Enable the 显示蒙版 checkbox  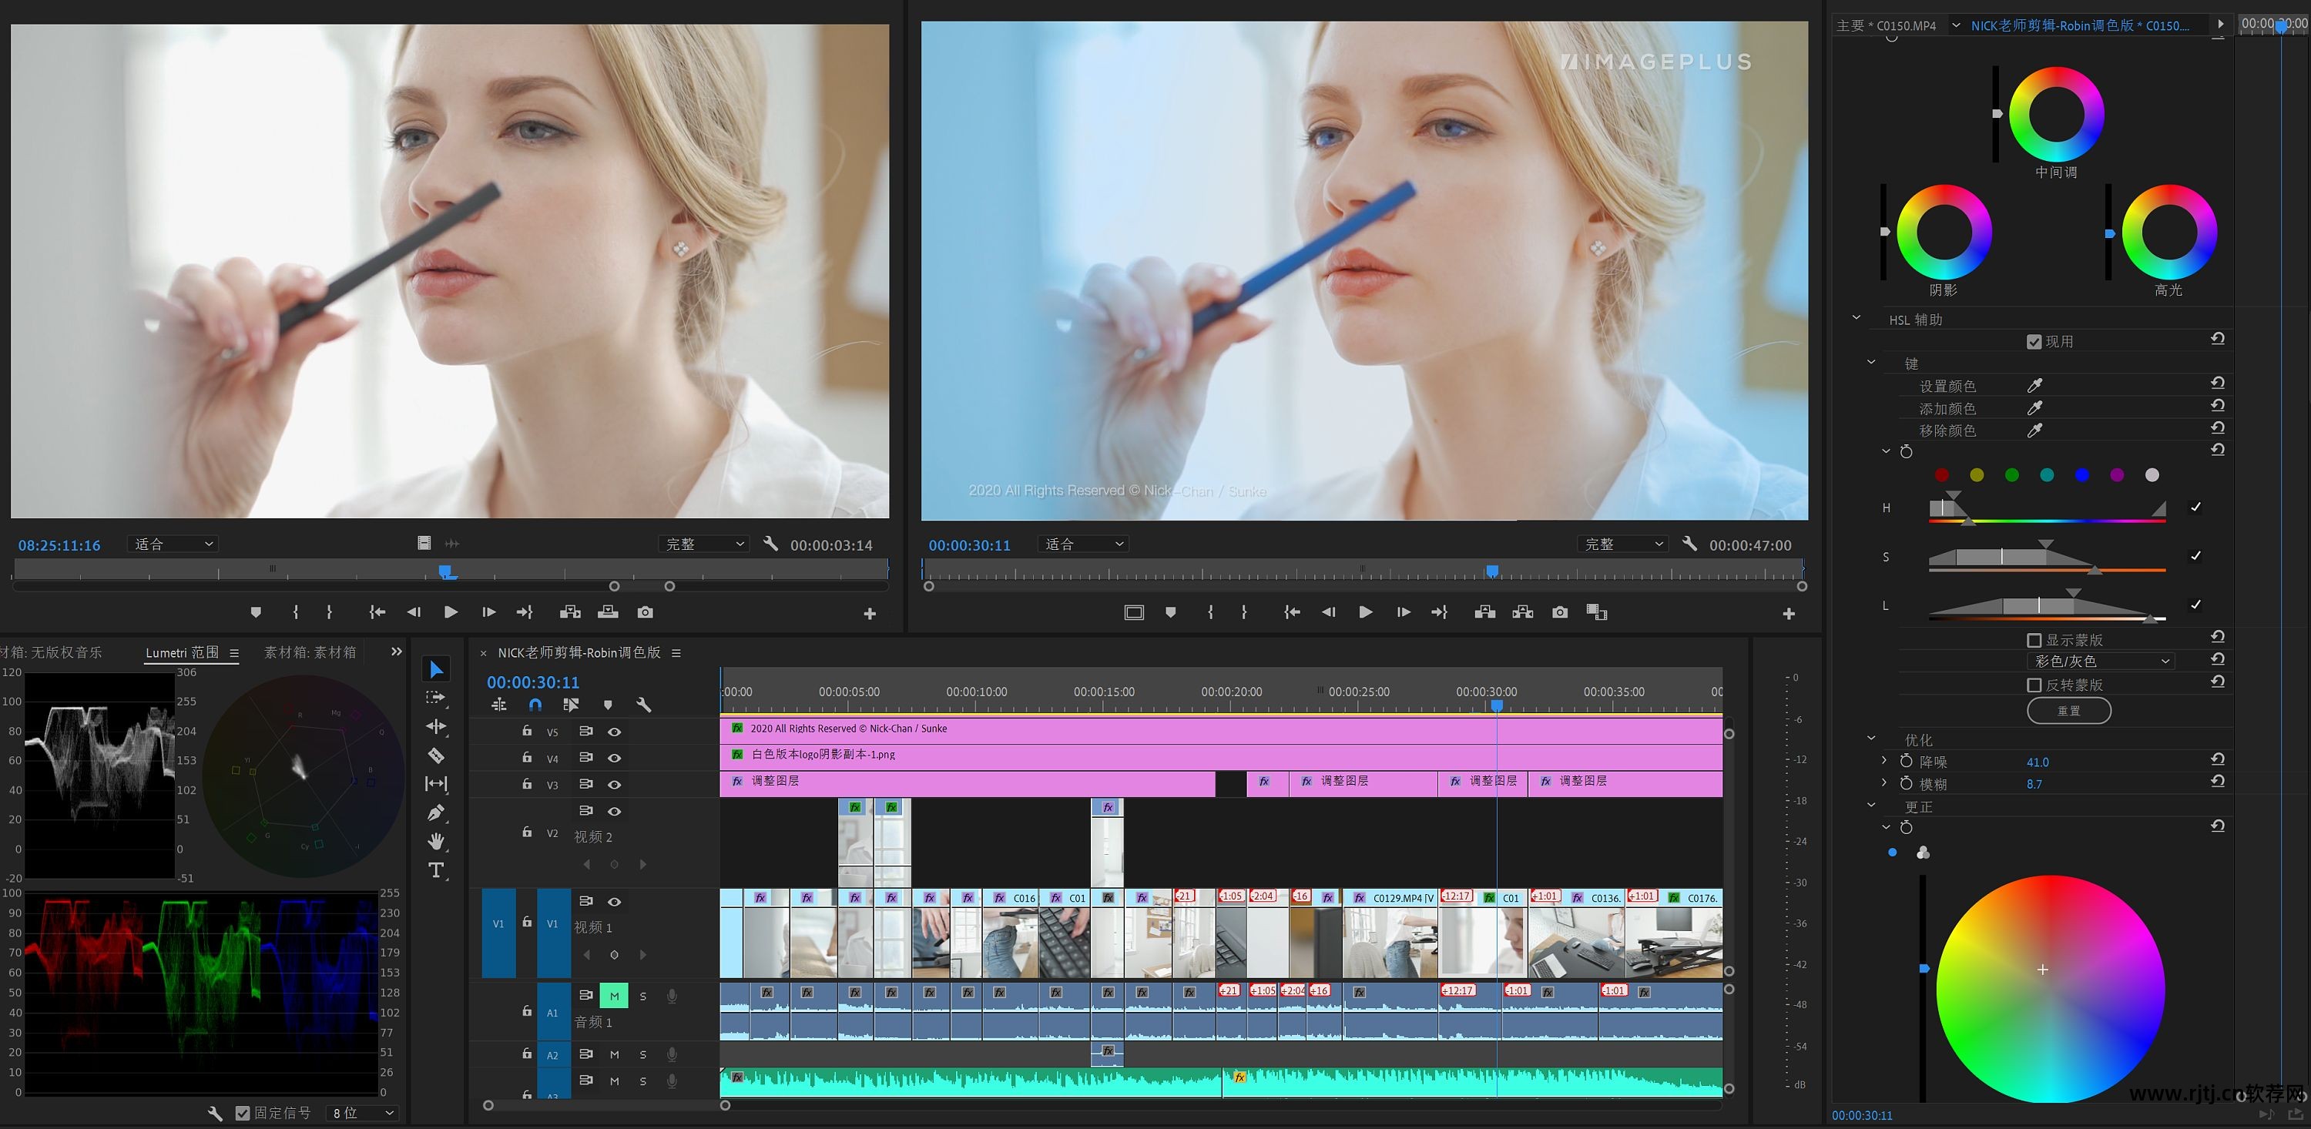[2034, 640]
